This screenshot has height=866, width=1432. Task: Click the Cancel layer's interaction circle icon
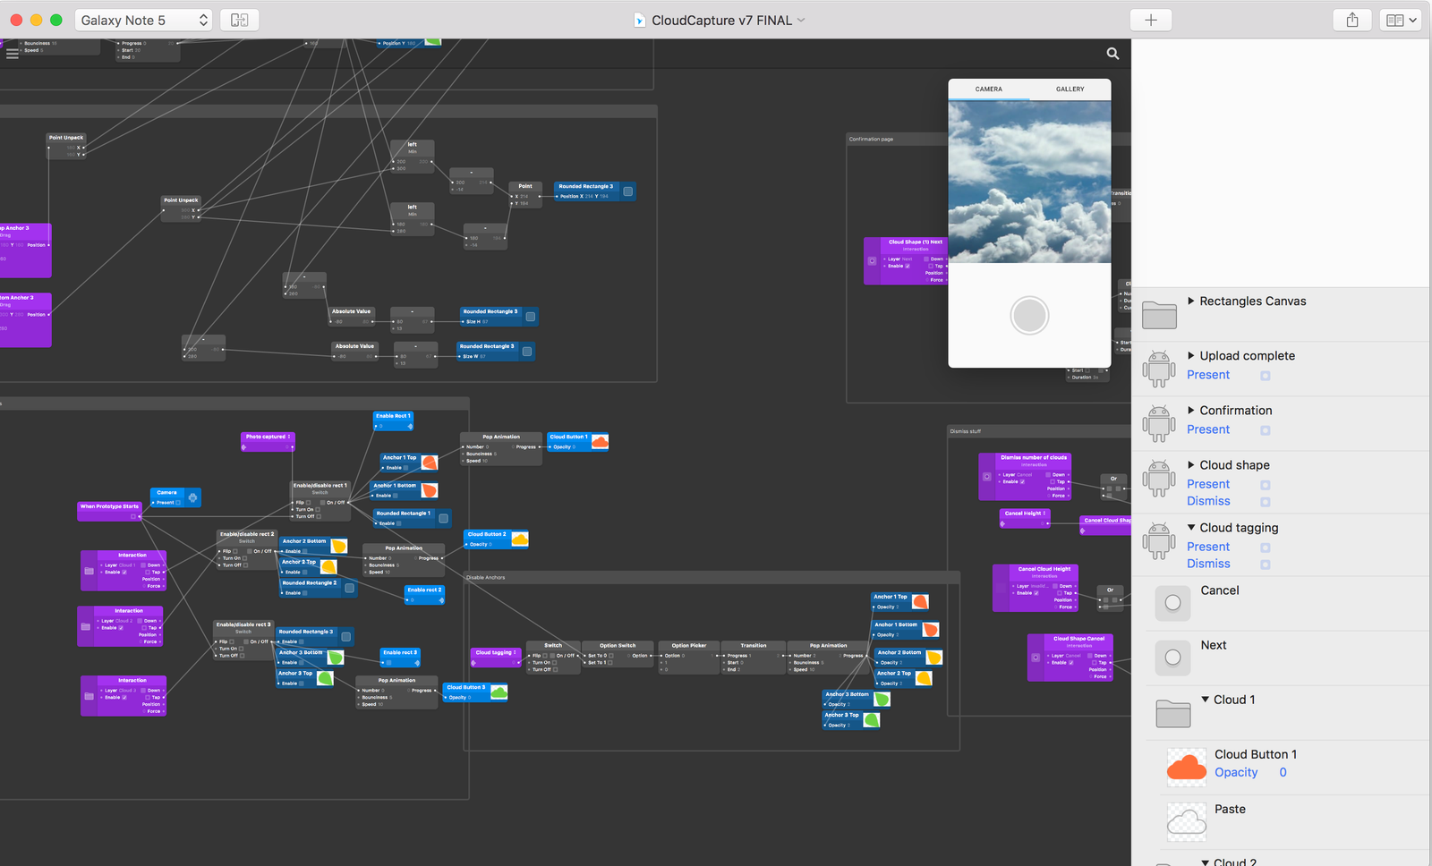pos(1172,603)
